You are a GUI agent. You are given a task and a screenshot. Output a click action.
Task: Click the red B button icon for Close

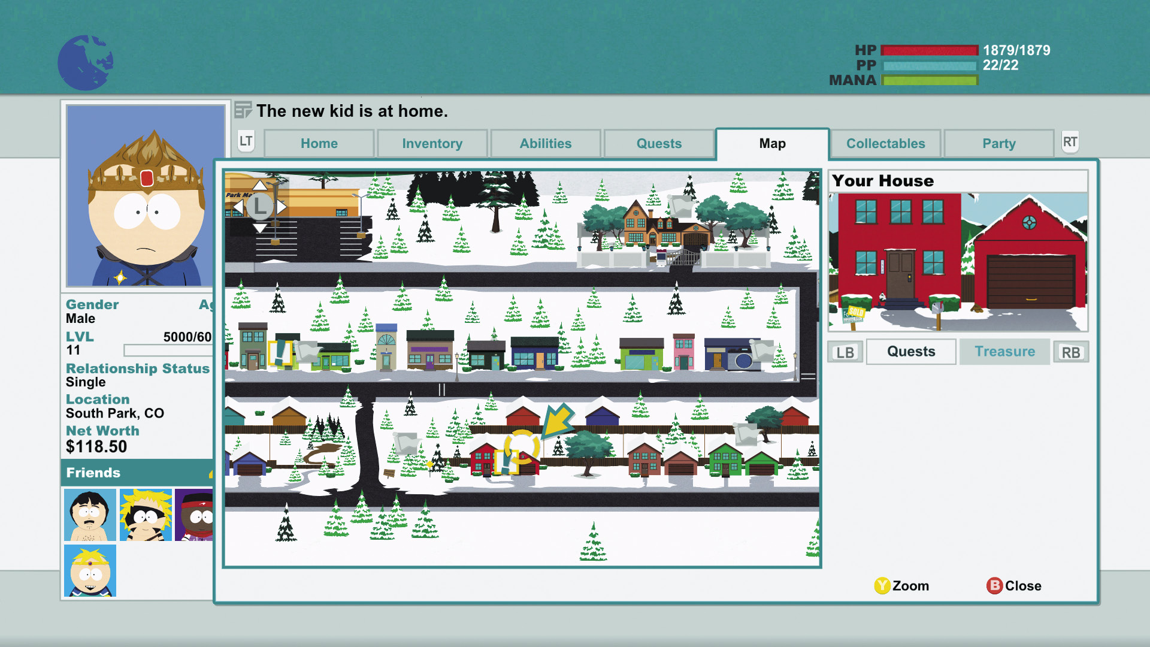click(x=994, y=585)
